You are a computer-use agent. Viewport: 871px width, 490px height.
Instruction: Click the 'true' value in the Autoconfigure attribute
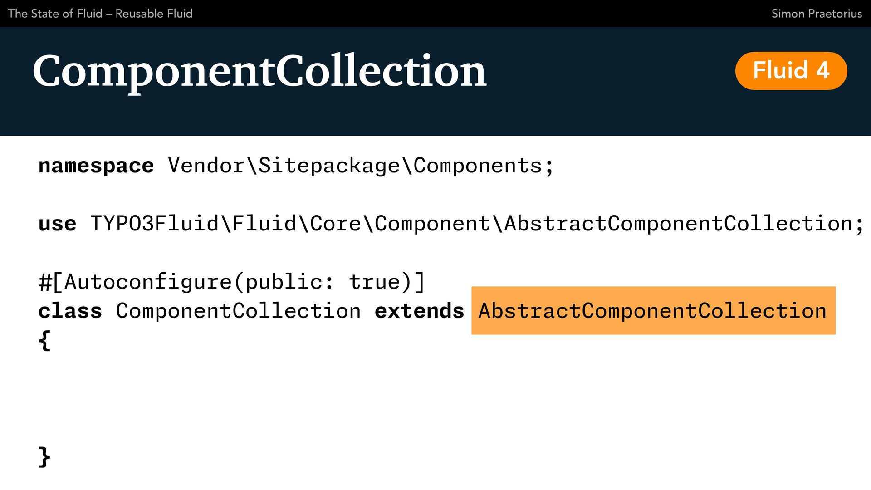[x=375, y=282]
